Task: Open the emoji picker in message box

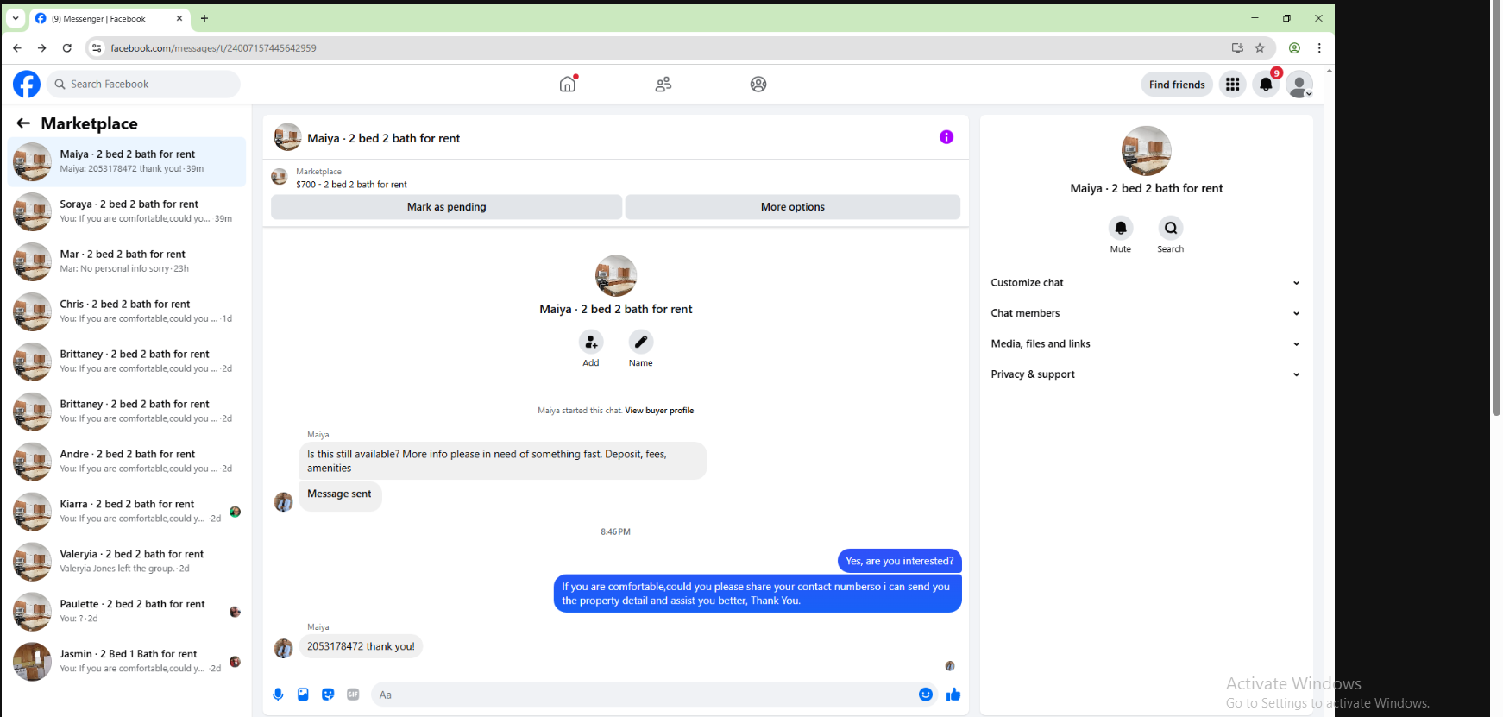Action: (x=926, y=695)
